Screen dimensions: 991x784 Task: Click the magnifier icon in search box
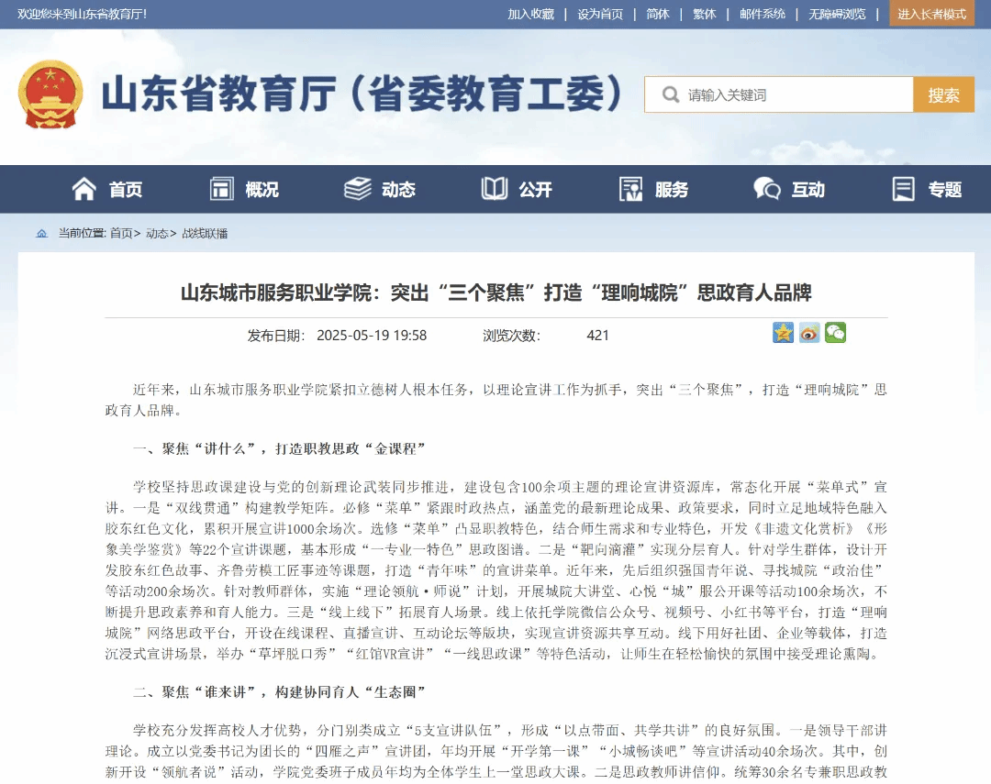671,95
